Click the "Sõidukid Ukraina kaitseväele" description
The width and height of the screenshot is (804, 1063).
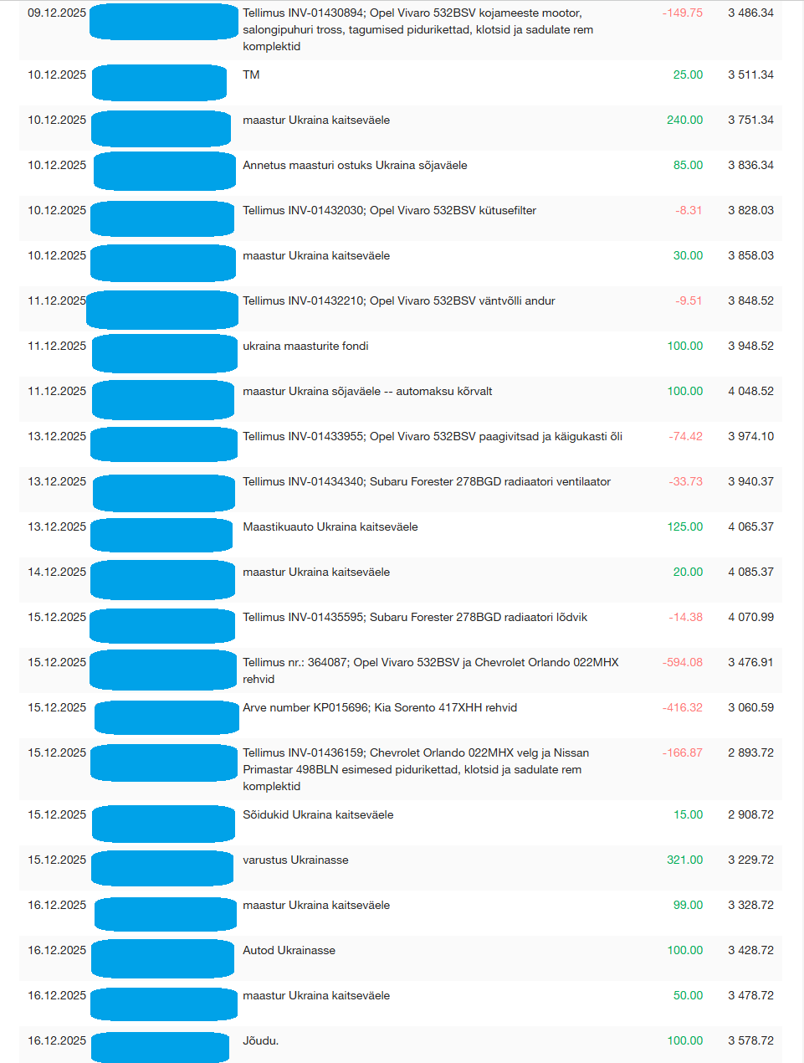[318, 815]
